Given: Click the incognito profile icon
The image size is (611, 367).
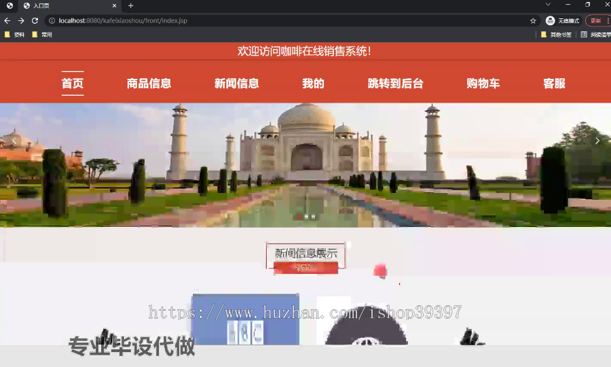Looking at the screenshot, I should click(550, 20).
